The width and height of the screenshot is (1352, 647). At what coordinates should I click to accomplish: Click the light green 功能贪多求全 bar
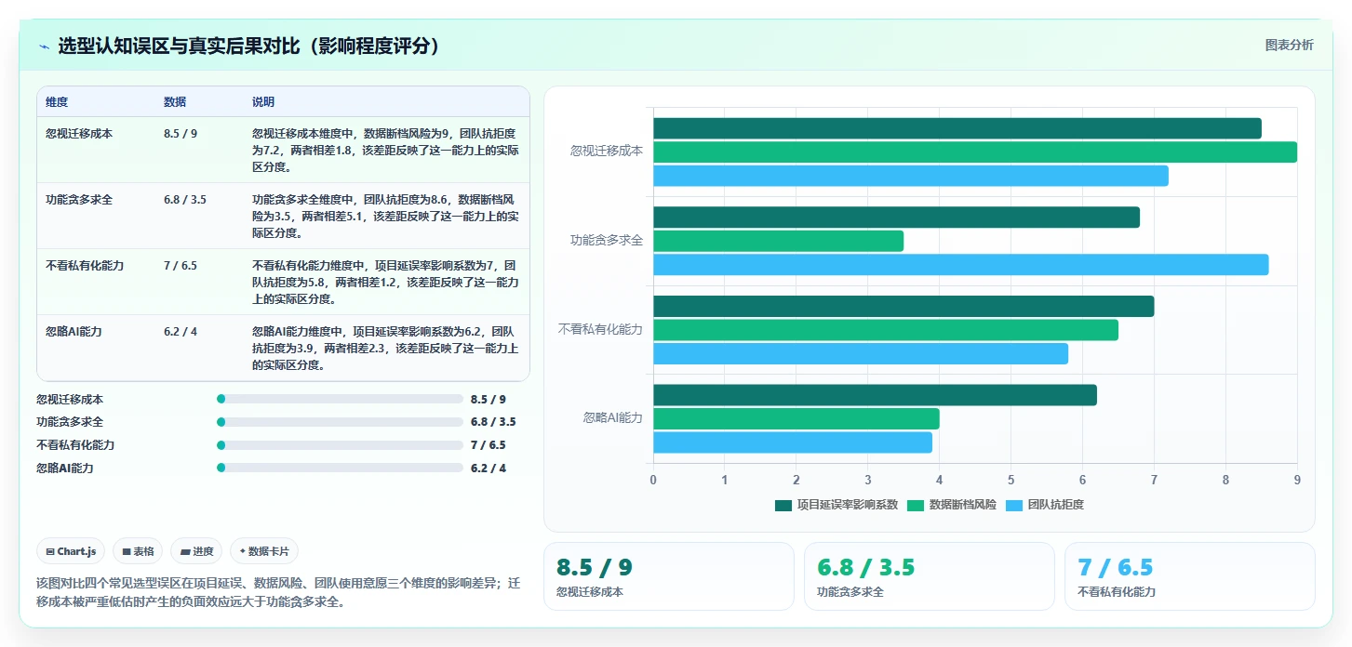click(778, 241)
